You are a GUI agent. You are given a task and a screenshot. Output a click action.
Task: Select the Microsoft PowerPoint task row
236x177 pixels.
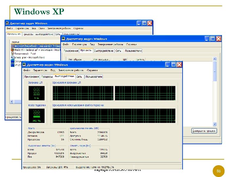click(36, 46)
